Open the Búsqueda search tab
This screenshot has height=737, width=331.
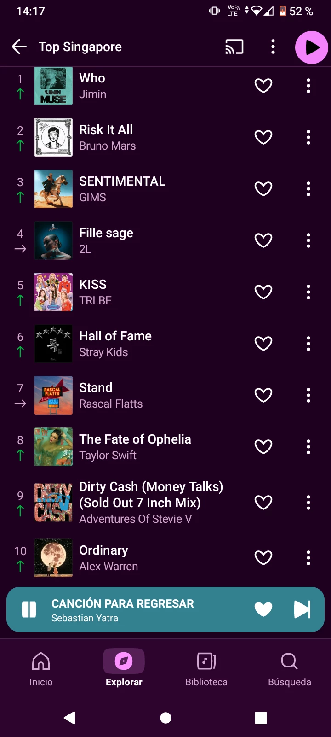[289, 669]
